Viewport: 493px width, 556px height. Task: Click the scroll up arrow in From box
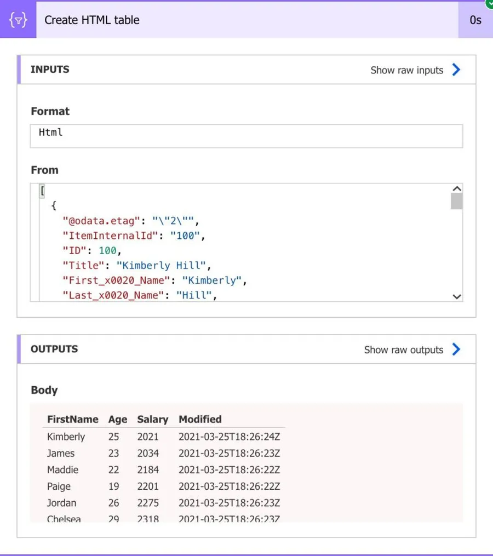457,188
